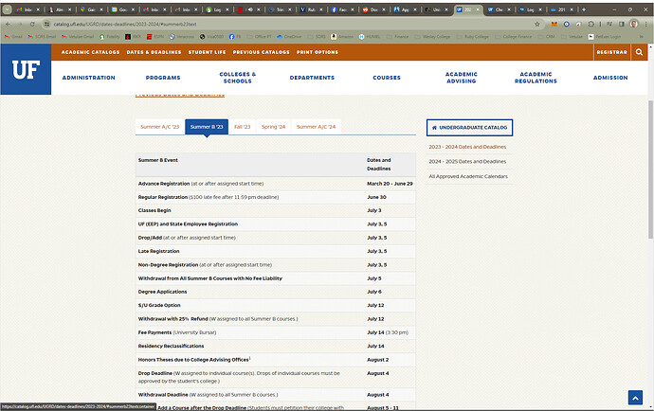The height and width of the screenshot is (411, 654).
Task: Open Previous Catalogs menu item
Action: click(x=261, y=52)
